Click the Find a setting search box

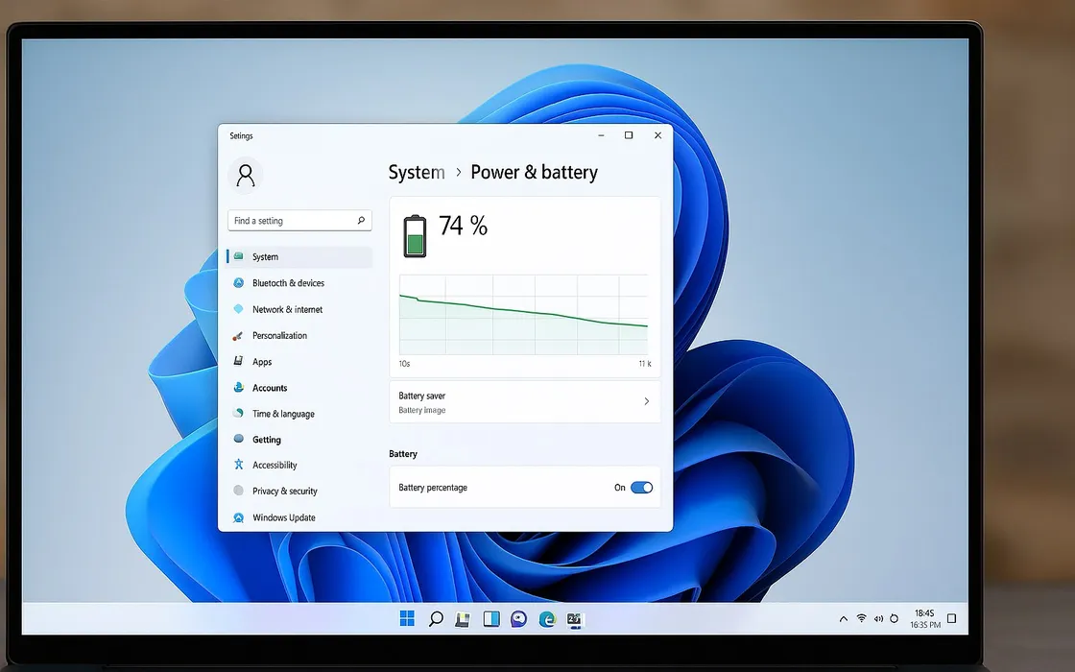tap(299, 220)
